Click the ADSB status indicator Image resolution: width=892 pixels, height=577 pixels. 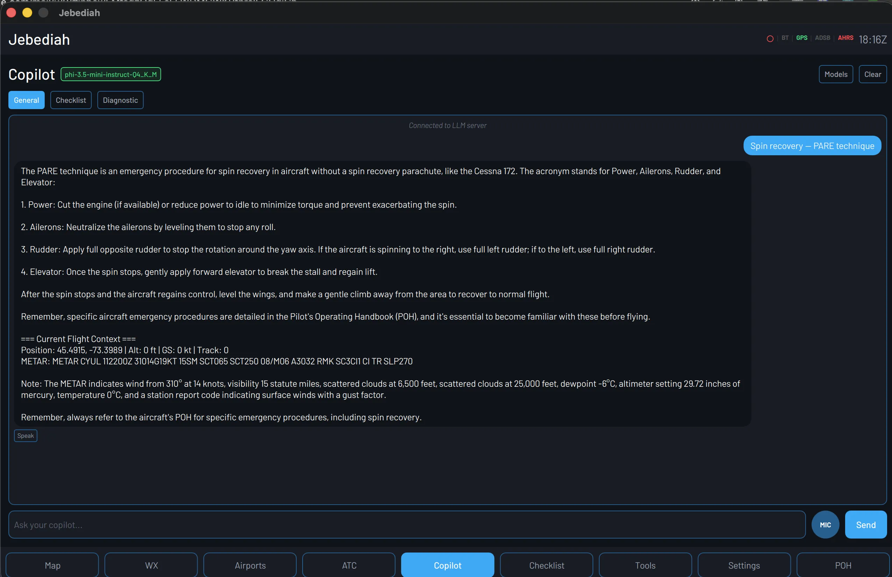point(822,38)
